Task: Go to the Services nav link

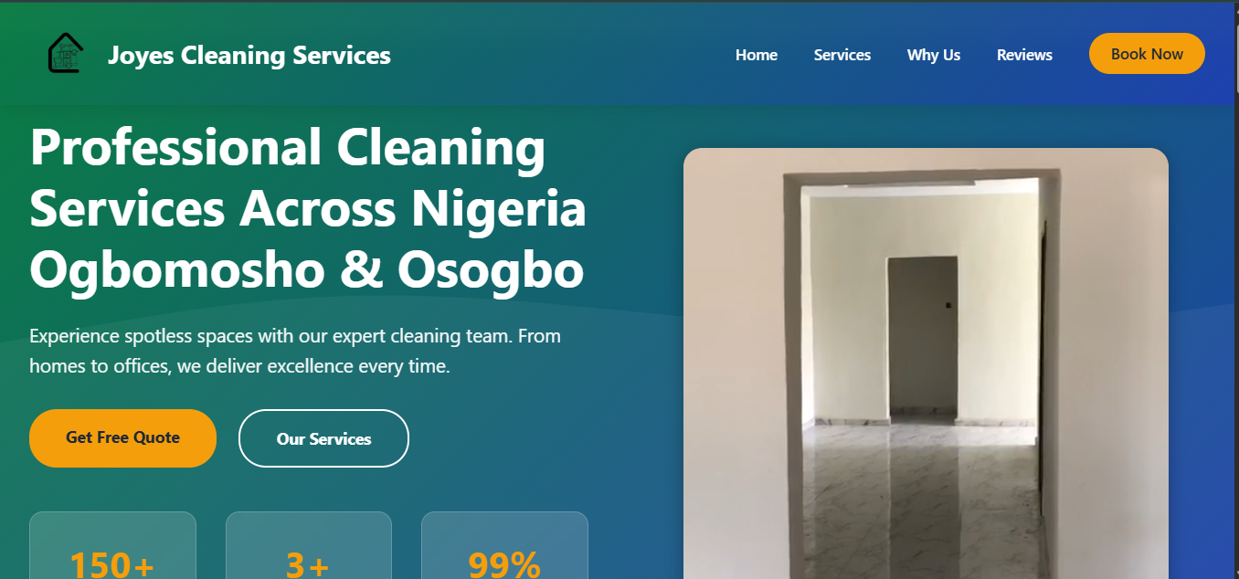Action: (842, 55)
